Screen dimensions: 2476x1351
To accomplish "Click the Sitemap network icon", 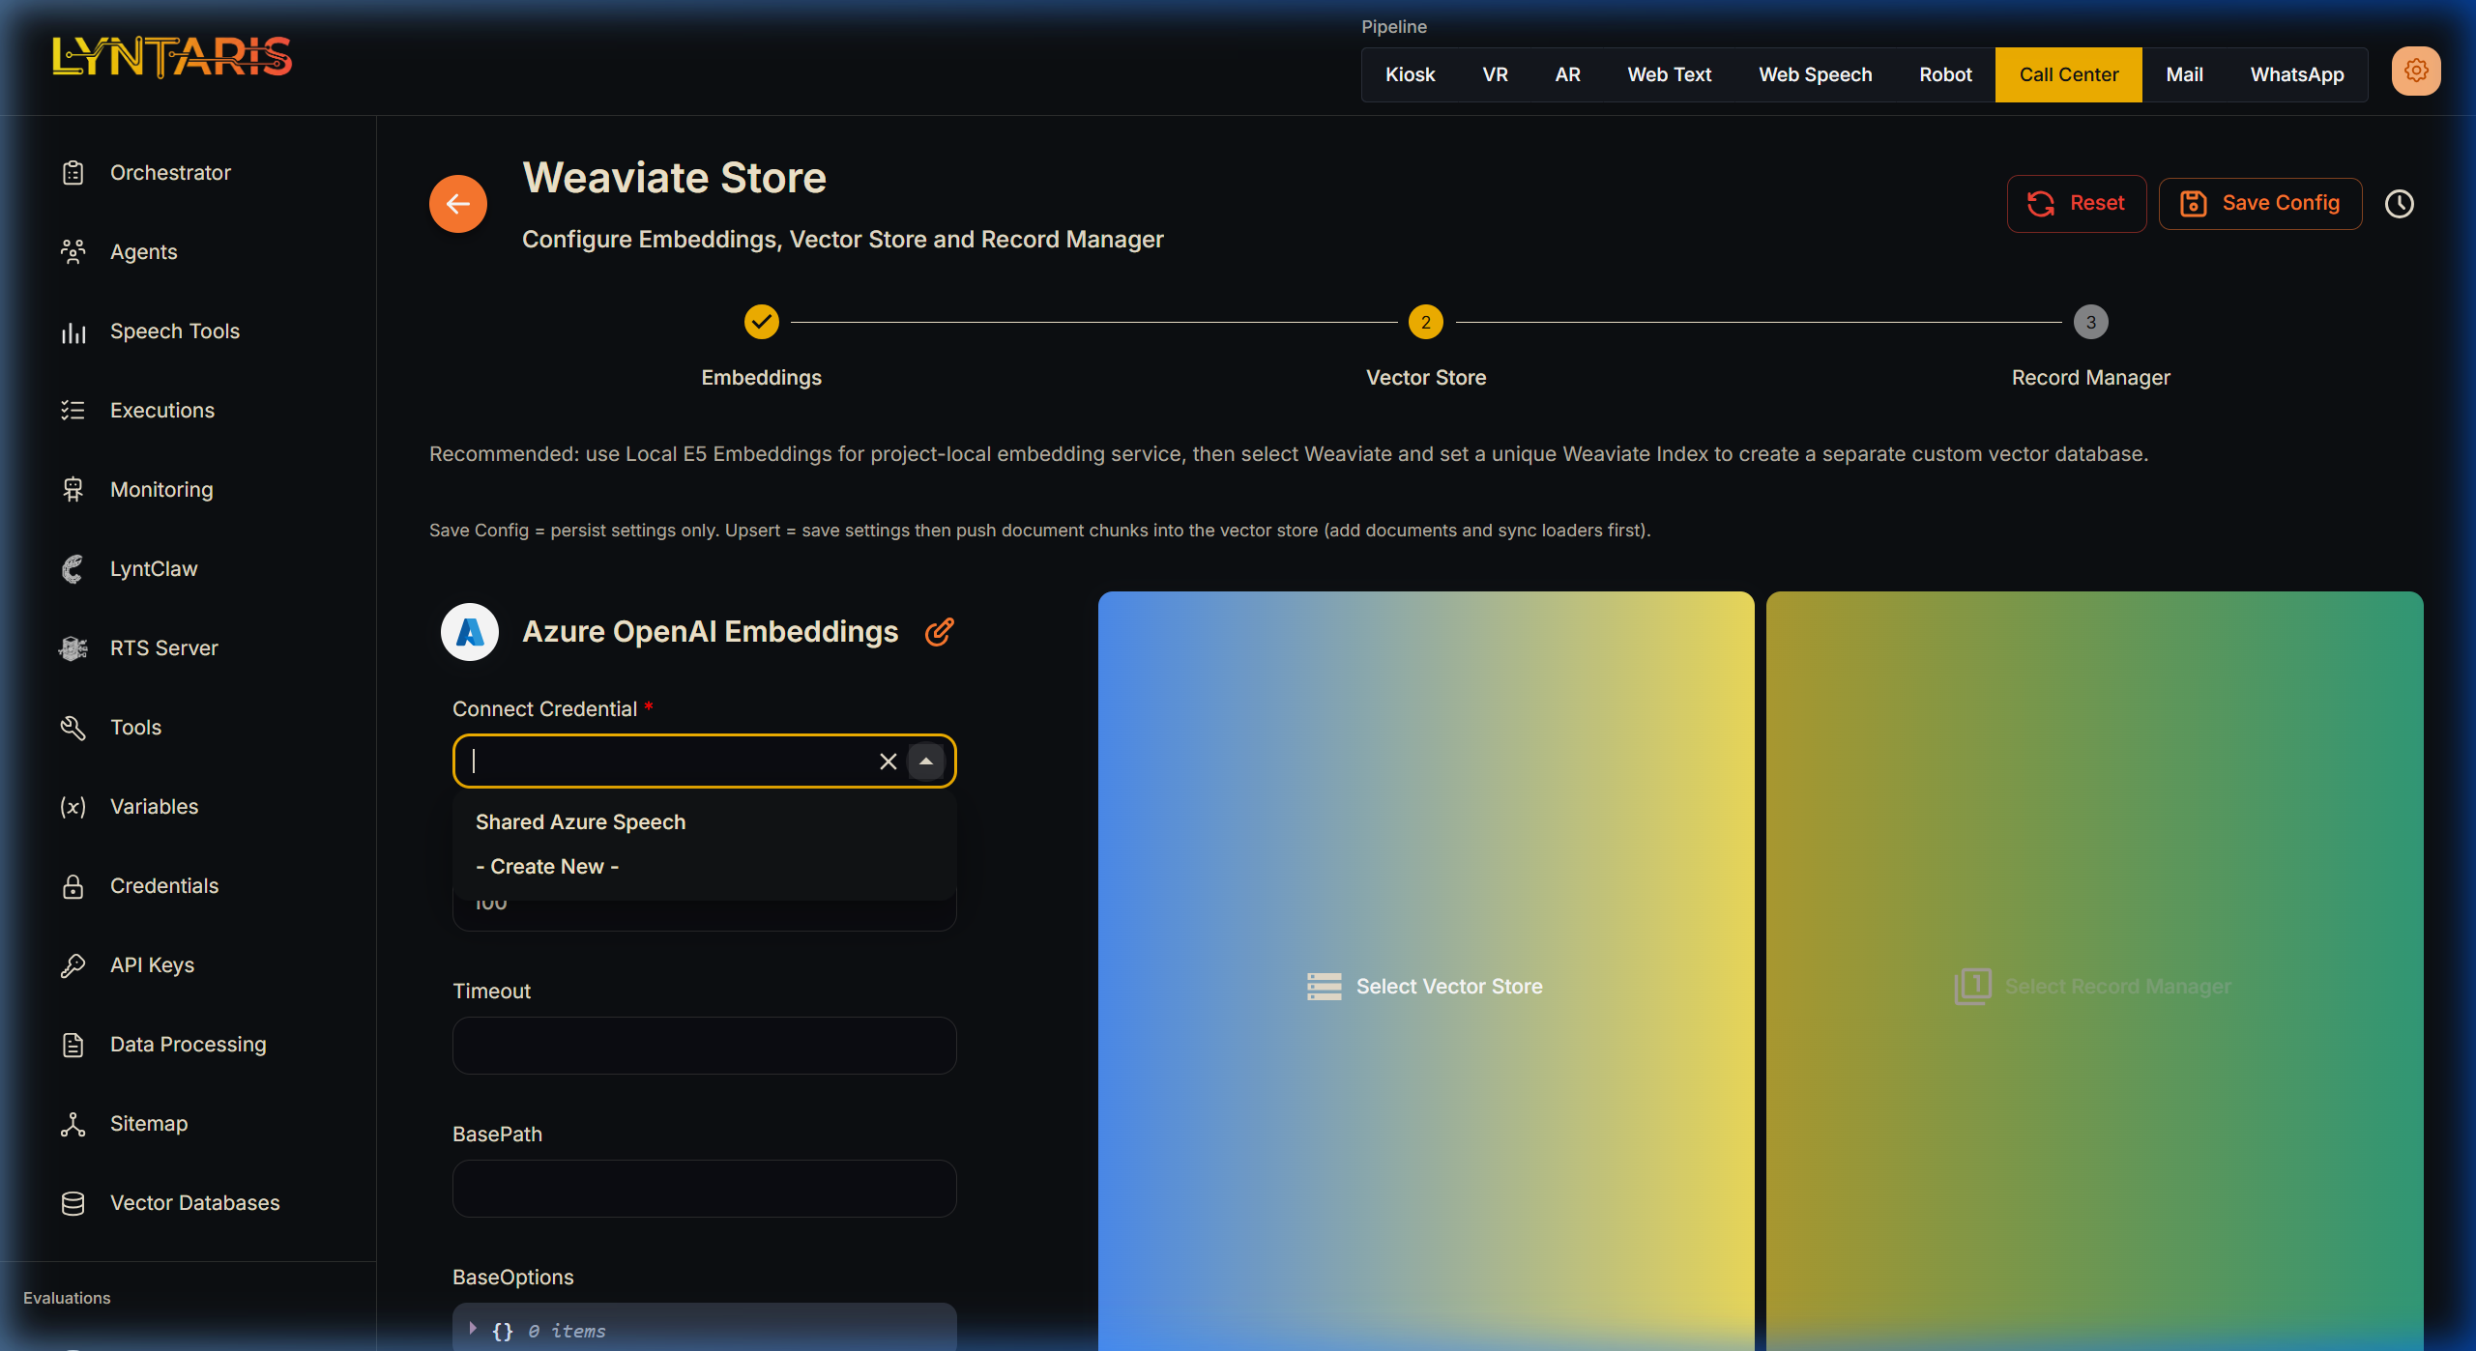I will (x=73, y=1124).
